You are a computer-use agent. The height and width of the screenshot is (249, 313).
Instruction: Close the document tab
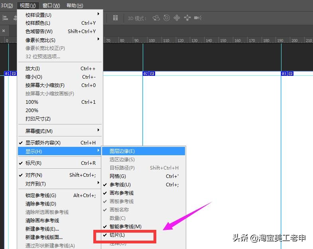[x=4, y=31]
